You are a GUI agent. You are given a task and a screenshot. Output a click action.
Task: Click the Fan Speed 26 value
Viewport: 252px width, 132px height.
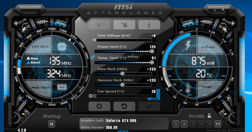(x=154, y=92)
